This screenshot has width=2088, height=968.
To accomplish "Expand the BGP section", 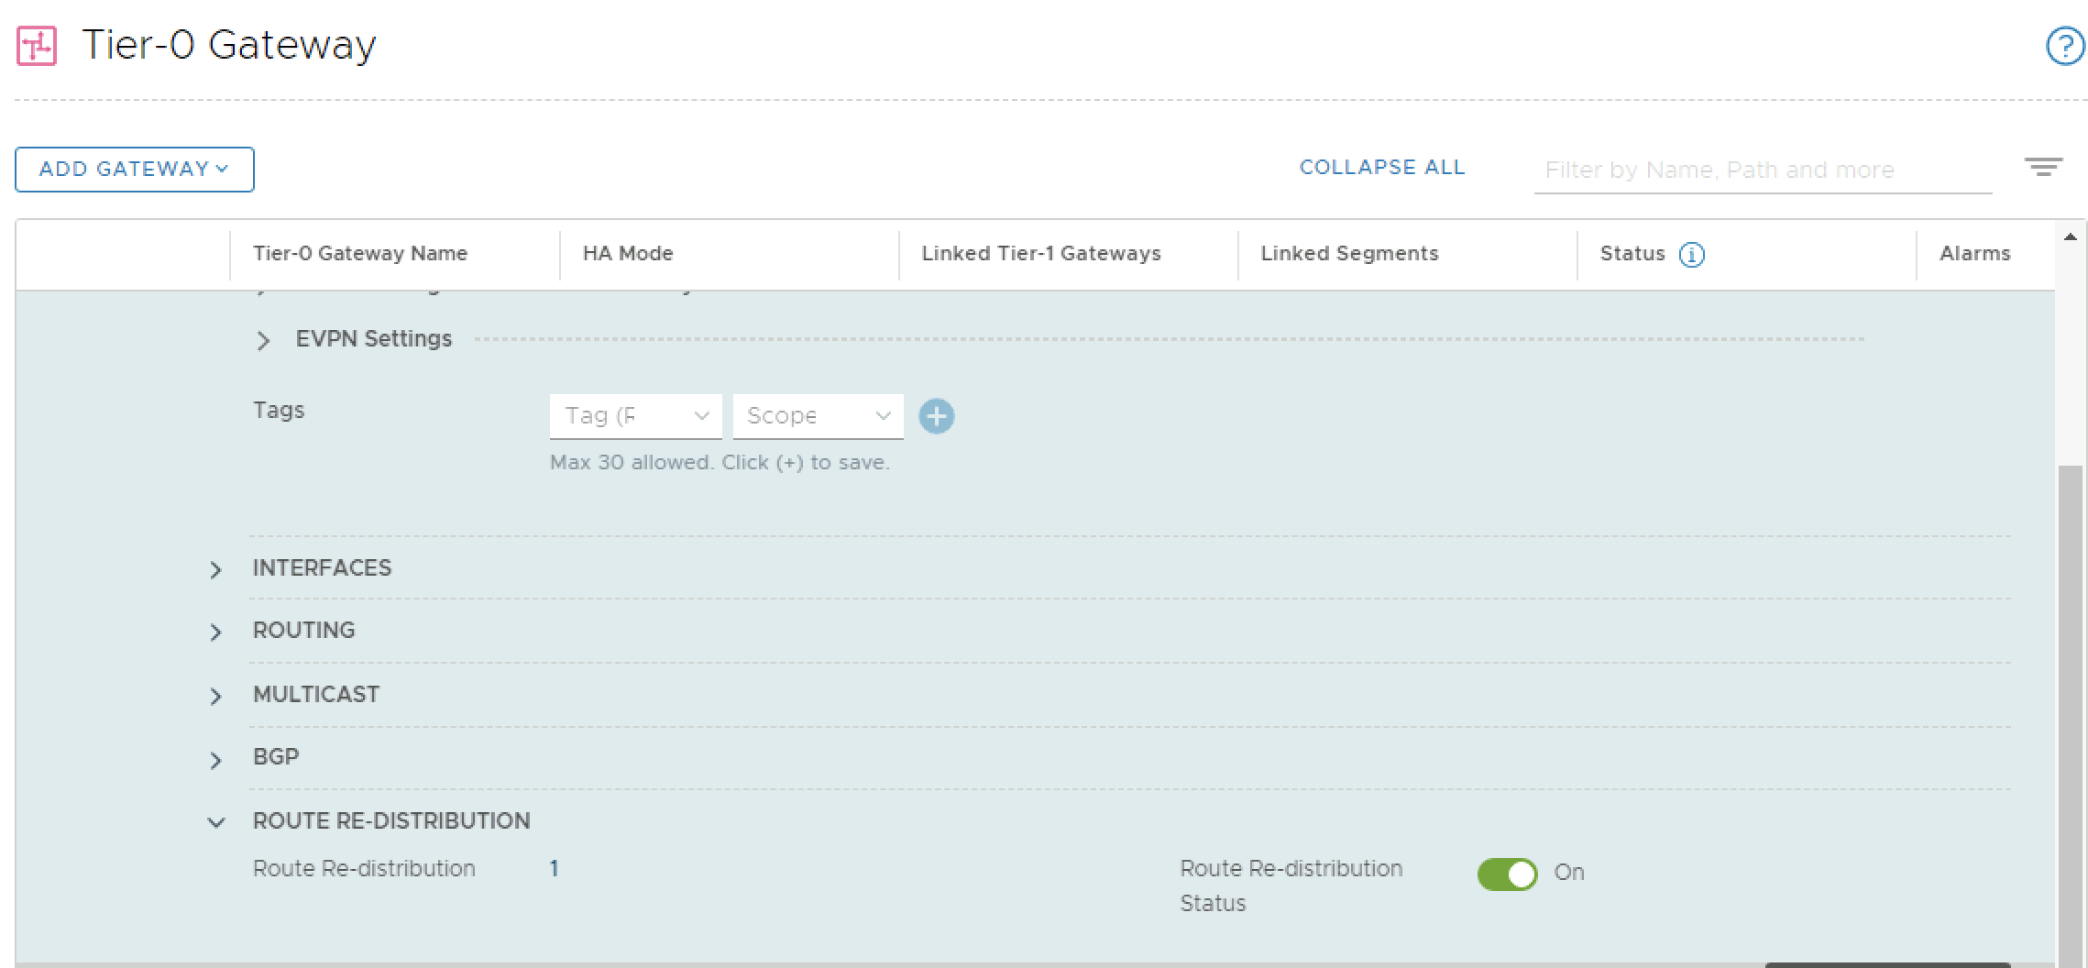I will (x=215, y=760).
